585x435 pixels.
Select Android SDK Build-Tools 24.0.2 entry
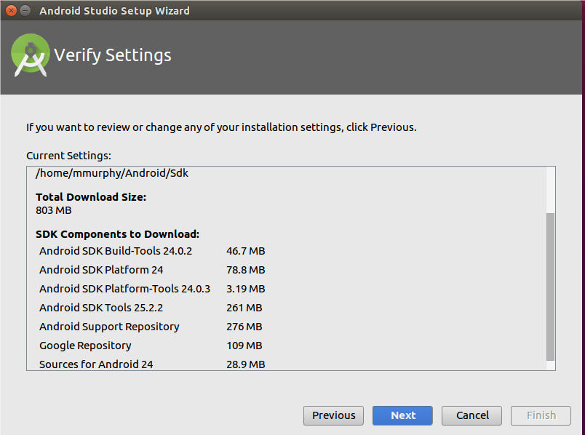point(115,251)
